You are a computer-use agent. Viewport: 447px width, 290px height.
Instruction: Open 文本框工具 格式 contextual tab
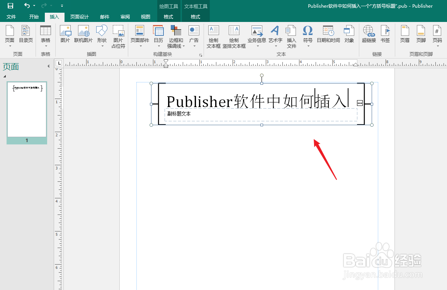(x=195, y=17)
